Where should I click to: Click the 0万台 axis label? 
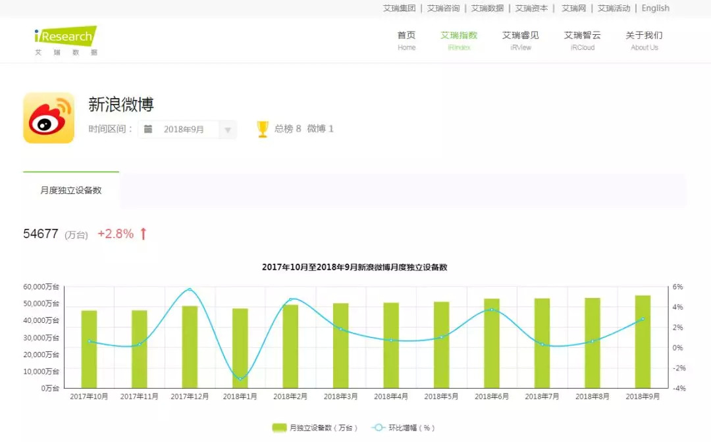click(x=50, y=388)
